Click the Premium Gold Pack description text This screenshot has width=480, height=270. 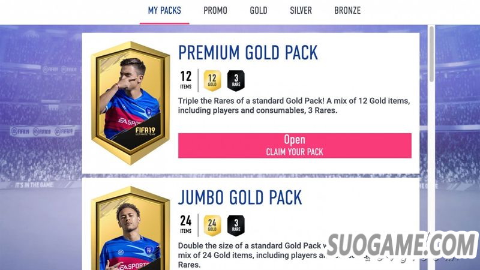294,106
